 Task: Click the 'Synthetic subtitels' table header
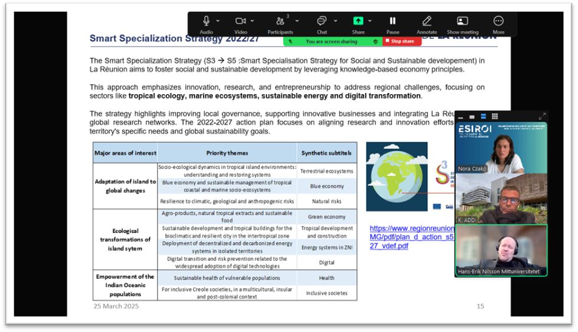coord(327,152)
